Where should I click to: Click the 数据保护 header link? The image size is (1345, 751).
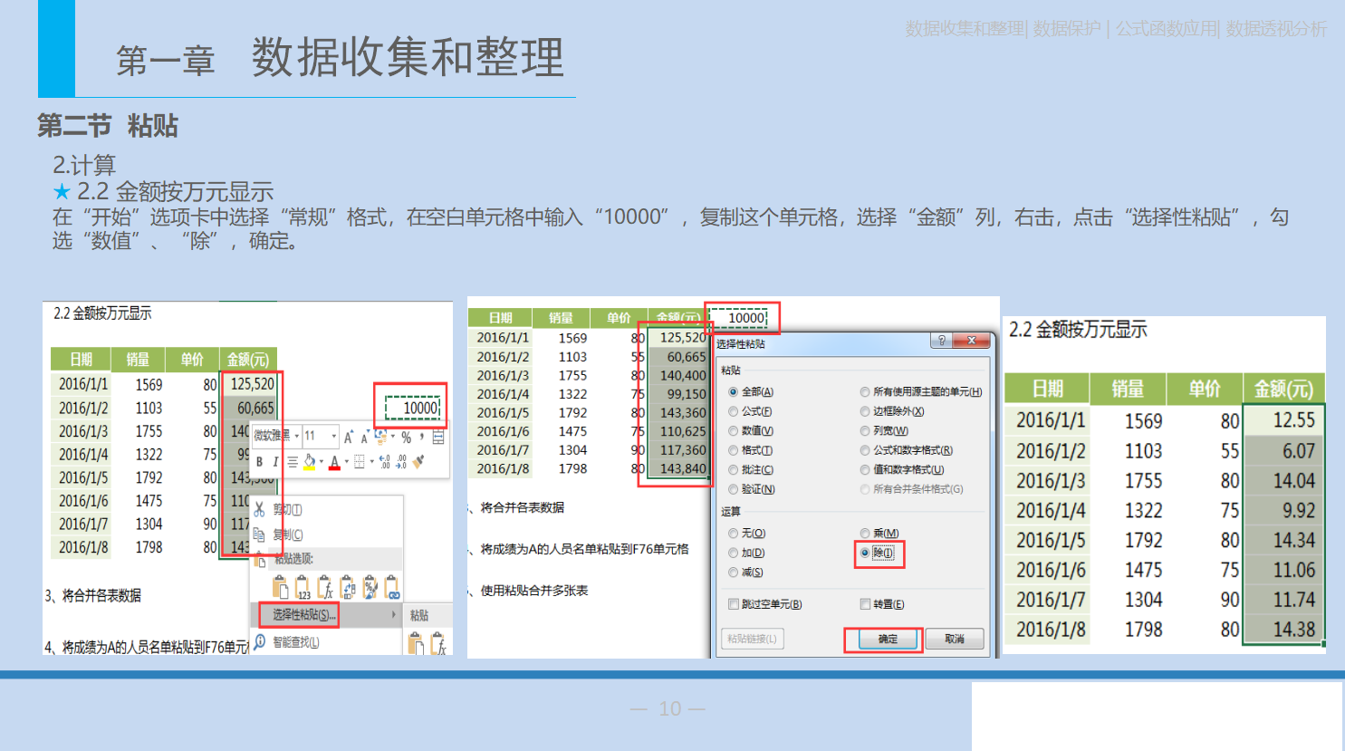[x=1067, y=29]
